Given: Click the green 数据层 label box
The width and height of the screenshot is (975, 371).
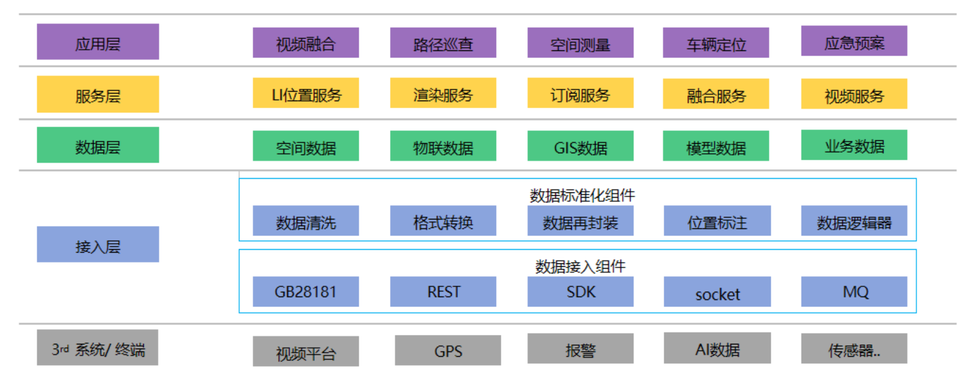Looking at the screenshot, I should 98,145.
